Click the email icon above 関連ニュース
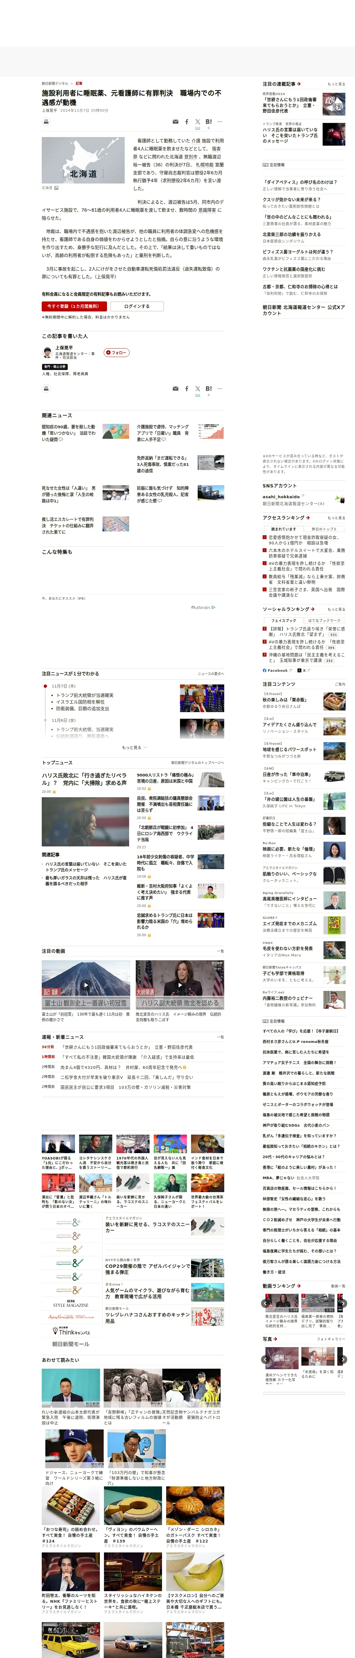 pos(175,388)
